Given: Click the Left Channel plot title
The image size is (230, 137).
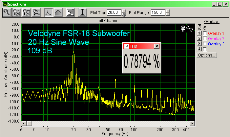Looking at the screenshot, I should pyautogui.click(x=108, y=21).
